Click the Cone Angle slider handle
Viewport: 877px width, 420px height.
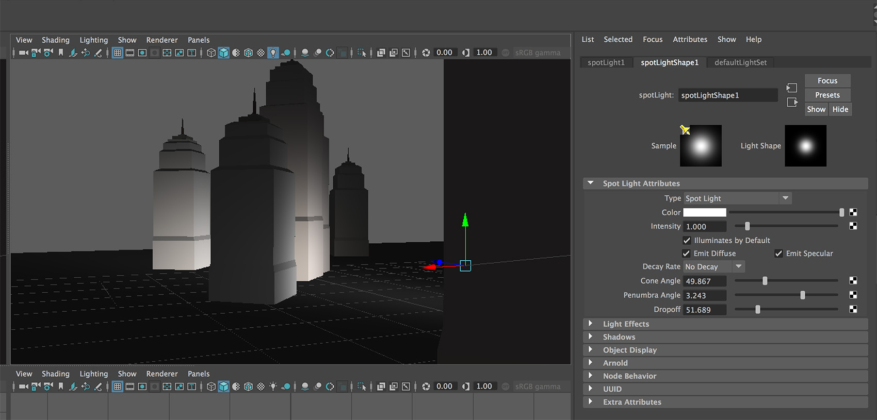[765, 281]
